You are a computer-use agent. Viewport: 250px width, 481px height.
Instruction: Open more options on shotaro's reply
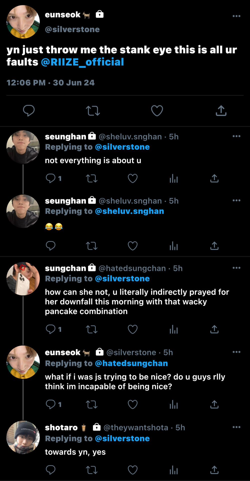(x=236, y=427)
